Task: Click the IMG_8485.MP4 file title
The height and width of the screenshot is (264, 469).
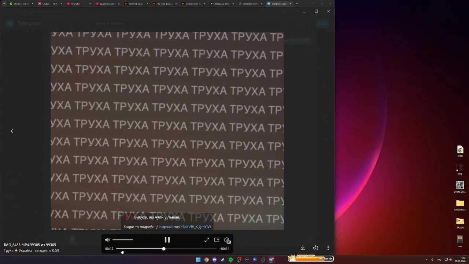Action: click(16, 245)
